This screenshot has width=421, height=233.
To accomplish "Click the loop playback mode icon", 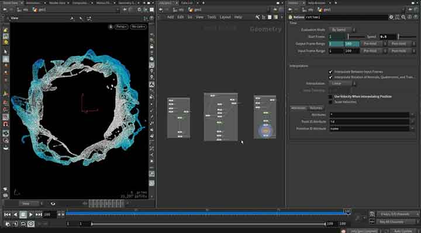I will (x=23, y=224).
